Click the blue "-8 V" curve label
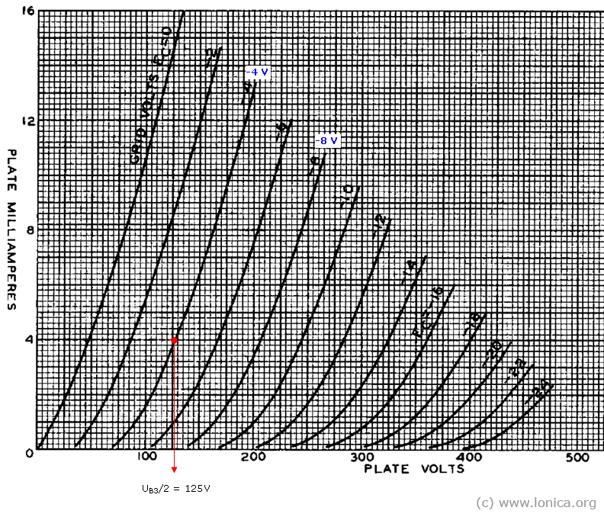 coord(326,141)
